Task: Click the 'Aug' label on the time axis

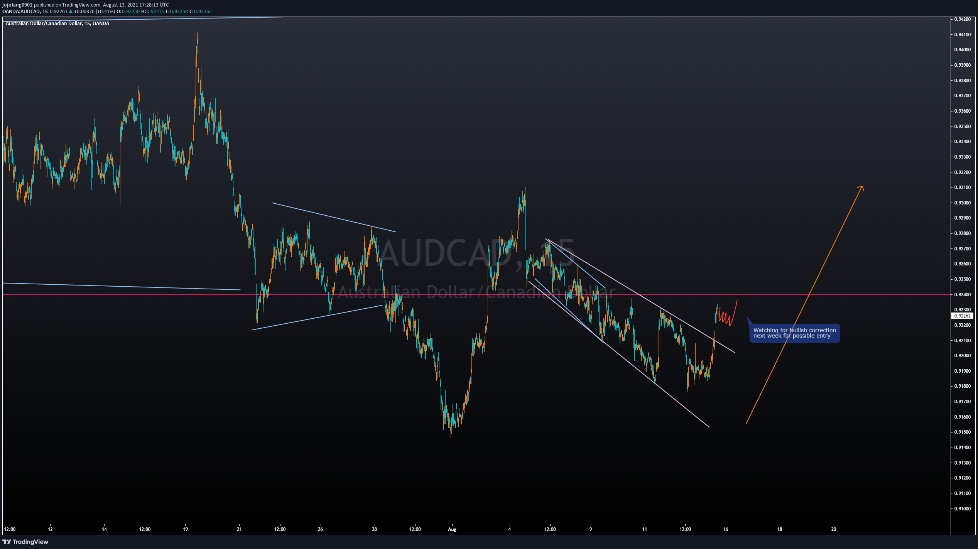Action: pyautogui.click(x=452, y=529)
